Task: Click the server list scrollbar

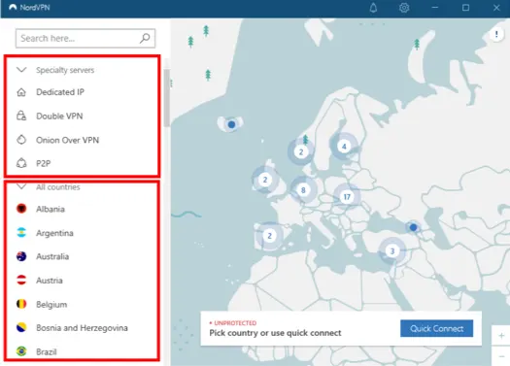Action: point(167,97)
